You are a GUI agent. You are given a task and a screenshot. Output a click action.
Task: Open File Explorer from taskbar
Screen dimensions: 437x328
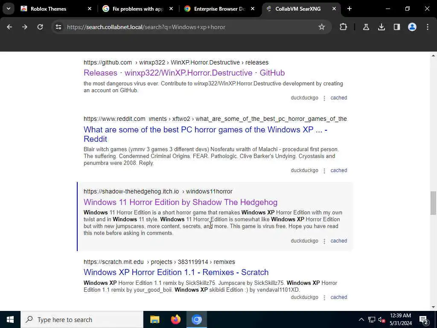(x=154, y=319)
